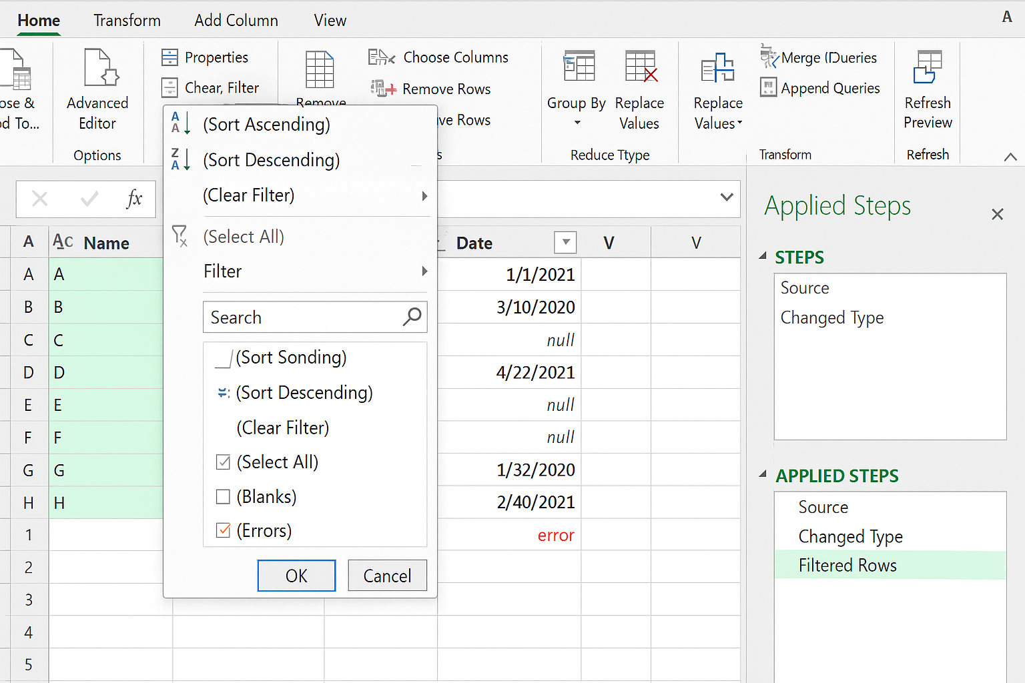The image size is (1025, 683).
Task: Click the Properties icon in ribbon
Action: click(x=169, y=57)
